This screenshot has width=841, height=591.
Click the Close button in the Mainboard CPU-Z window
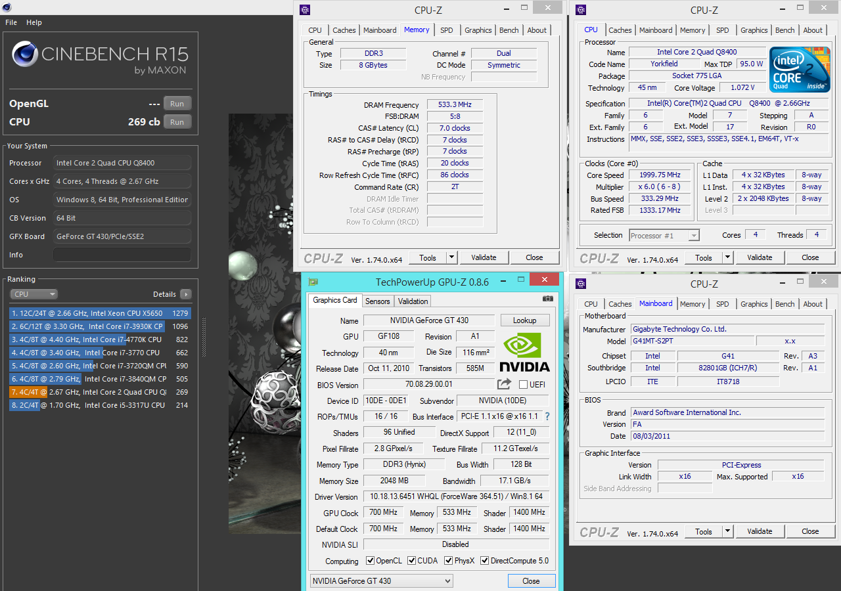[810, 532]
